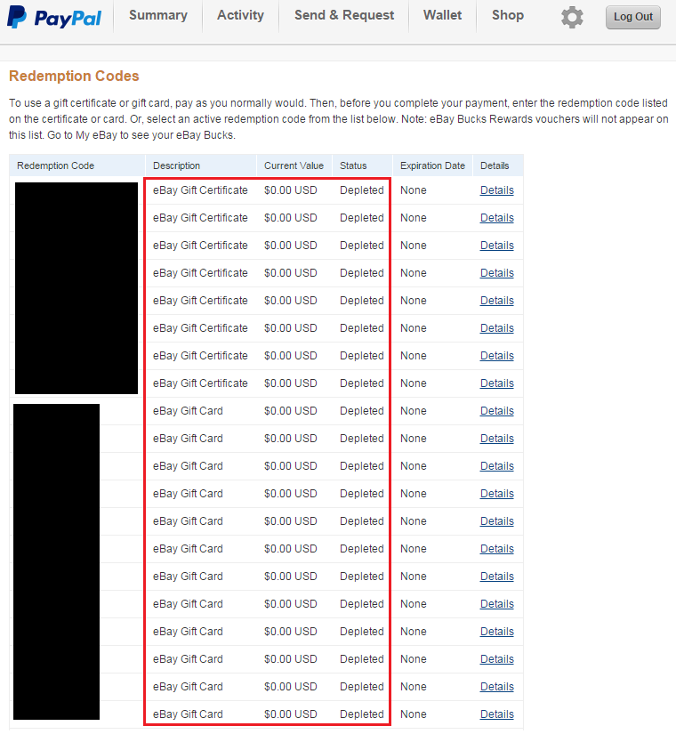This screenshot has width=676, height=734.
Task: Open Details for the seventh eBay Gift Card
Action: point(496,577)
